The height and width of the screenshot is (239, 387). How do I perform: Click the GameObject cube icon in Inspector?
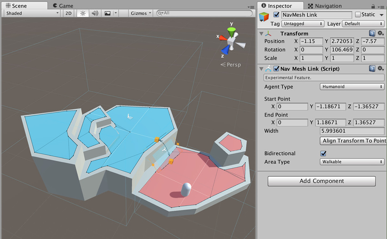[265, 17]
